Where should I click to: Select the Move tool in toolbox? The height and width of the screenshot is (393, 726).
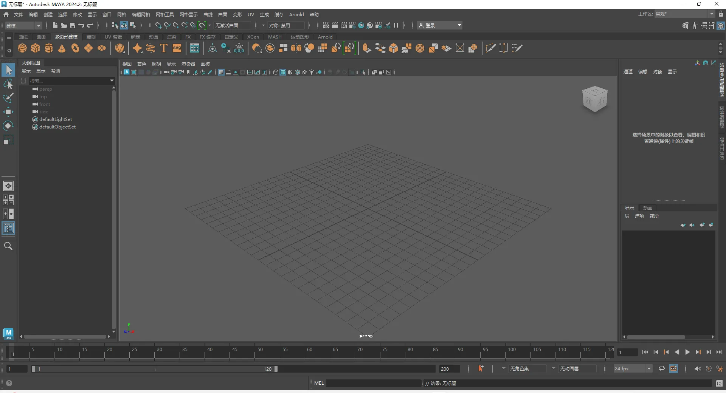tap(8, 112)
